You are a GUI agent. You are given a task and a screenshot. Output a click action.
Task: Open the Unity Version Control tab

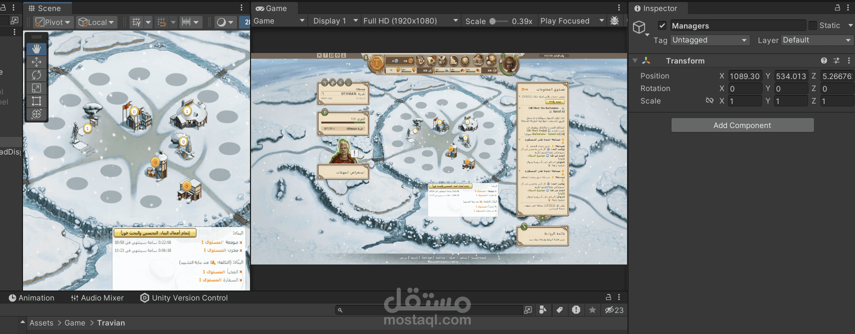coord(184,298)
